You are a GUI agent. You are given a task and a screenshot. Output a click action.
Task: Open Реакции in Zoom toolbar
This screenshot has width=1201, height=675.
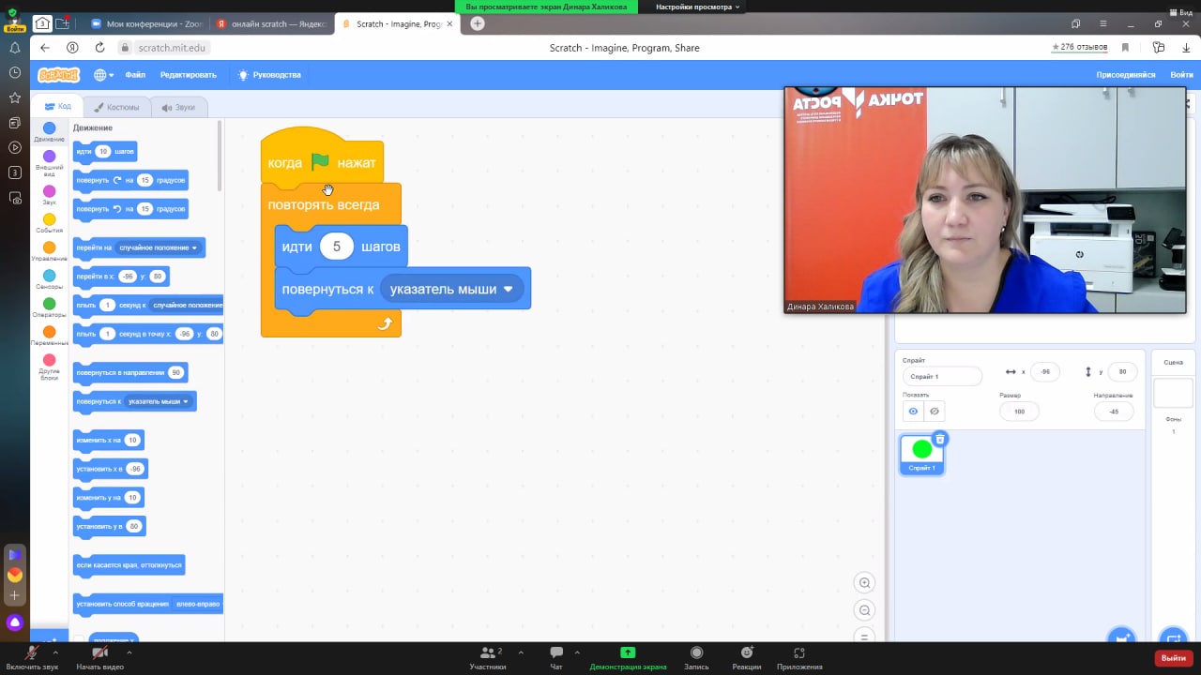[x=747, y=657]
